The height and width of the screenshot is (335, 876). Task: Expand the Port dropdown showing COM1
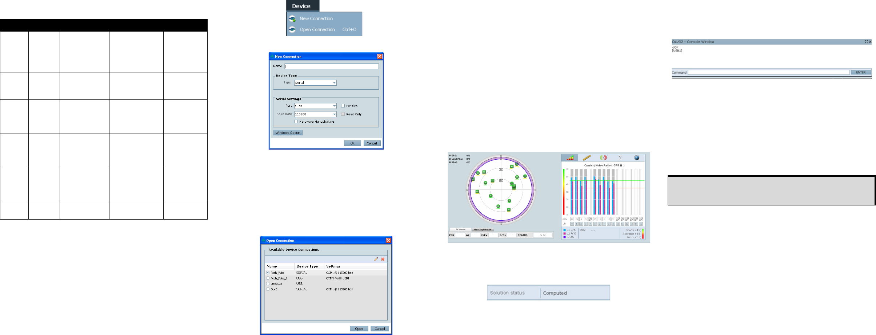coord(315,106)
